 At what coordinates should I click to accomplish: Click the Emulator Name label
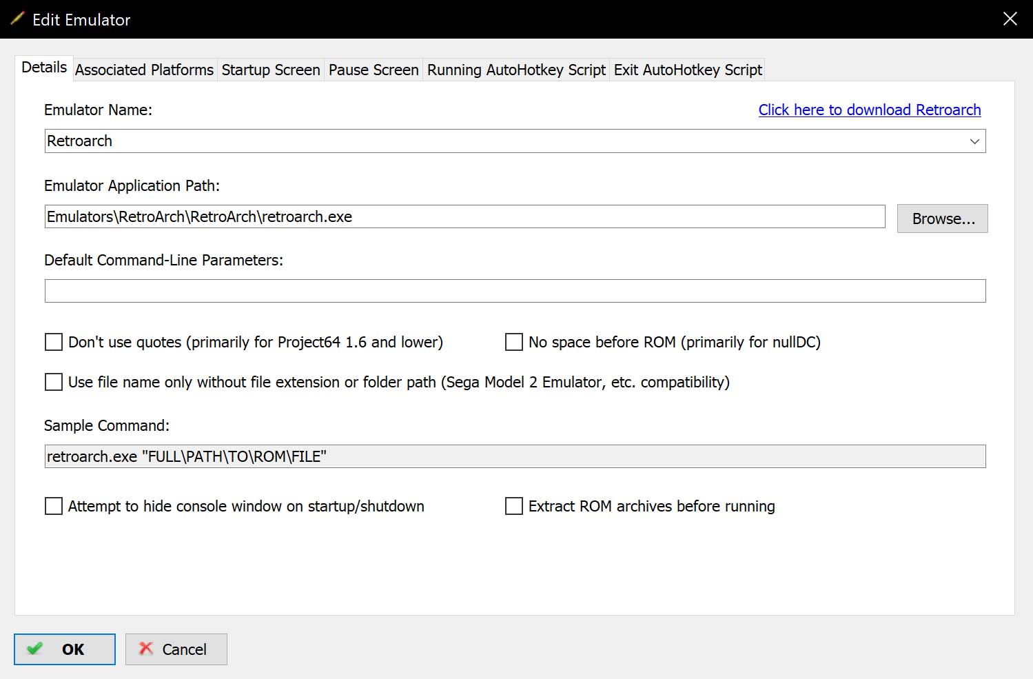(x=98, y=110)
